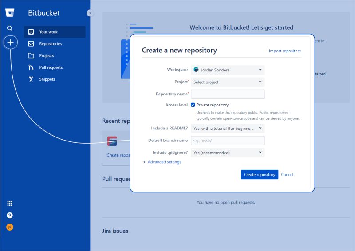Click the Projects folder icon
The width and height of the screenshot is (355, 251).
pos(31,55)
